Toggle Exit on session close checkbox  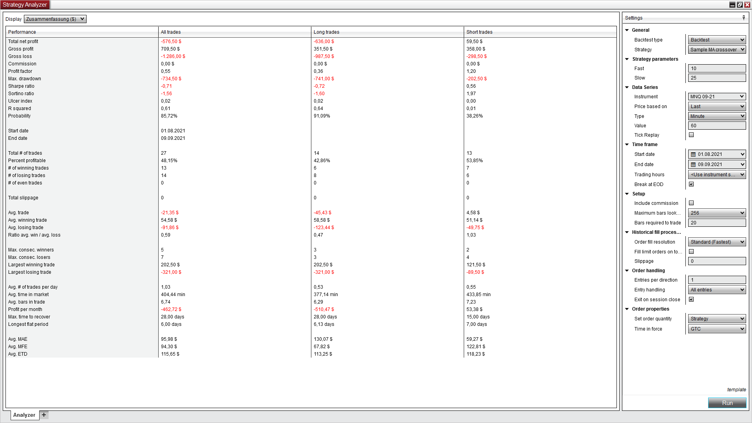pyautogui.click(x=691, y=299)
